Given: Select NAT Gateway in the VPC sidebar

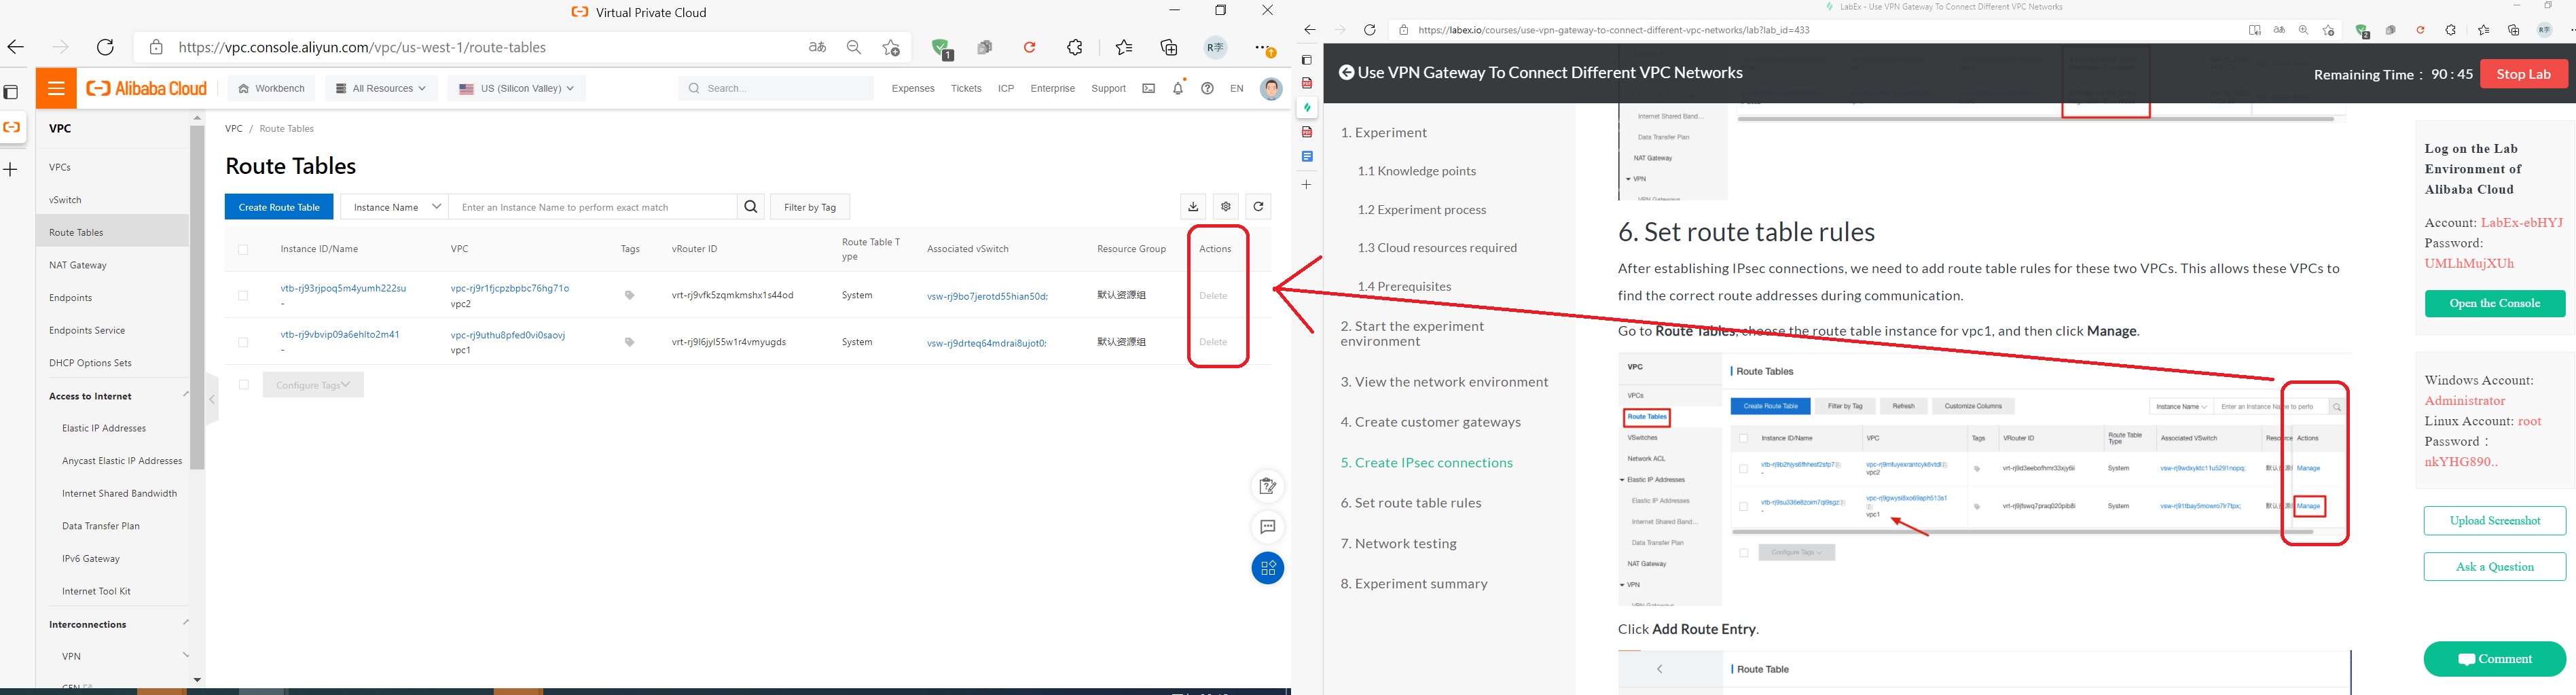Looking at the screenshot, I should tap(78, 265).
